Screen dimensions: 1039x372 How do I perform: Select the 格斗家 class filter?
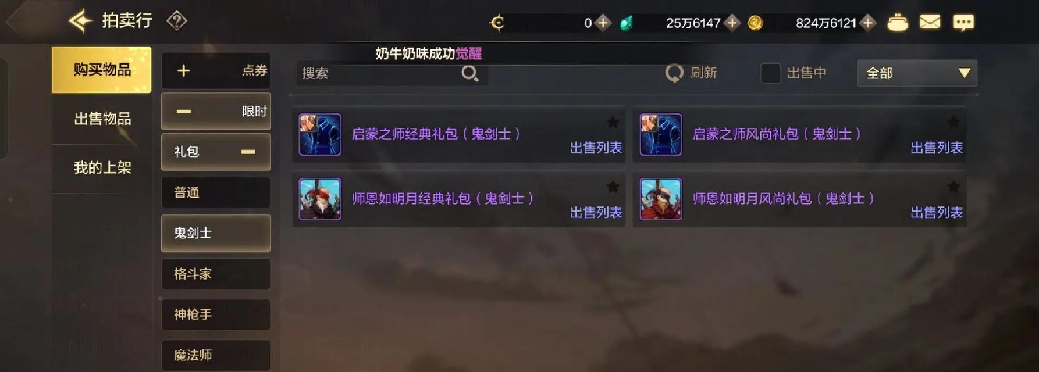(x=215, y=274)
